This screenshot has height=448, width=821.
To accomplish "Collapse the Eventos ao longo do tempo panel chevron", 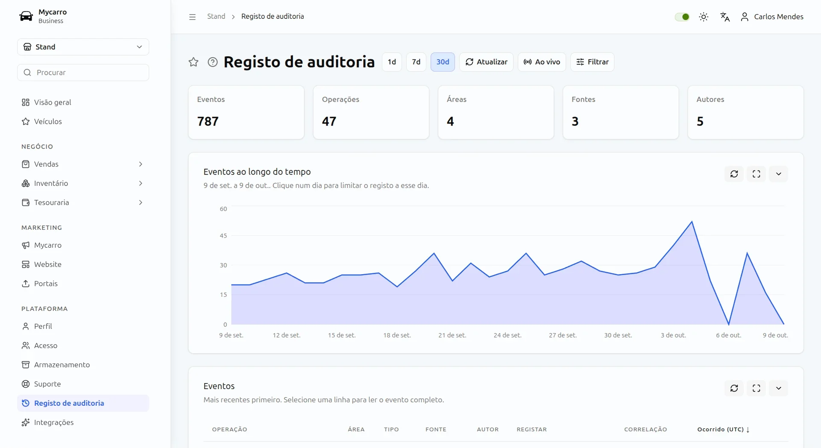I will click(x=779, y=174).
